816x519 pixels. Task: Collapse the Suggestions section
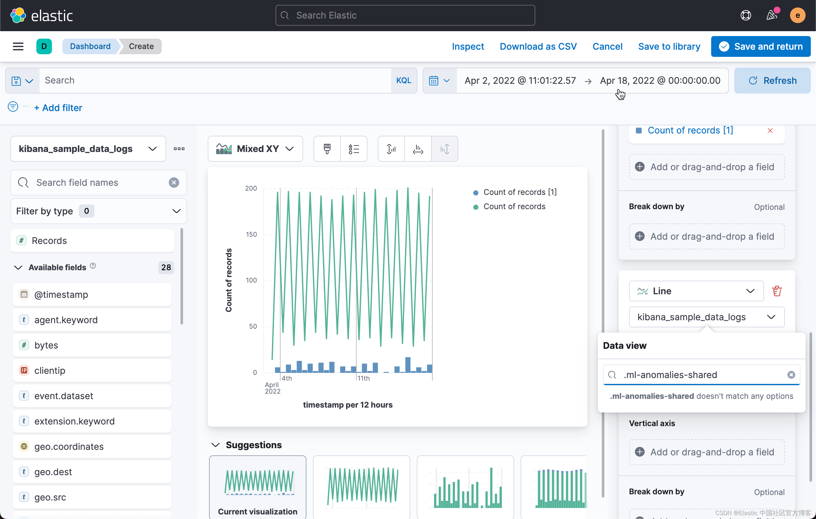click(x=216, y=445)
